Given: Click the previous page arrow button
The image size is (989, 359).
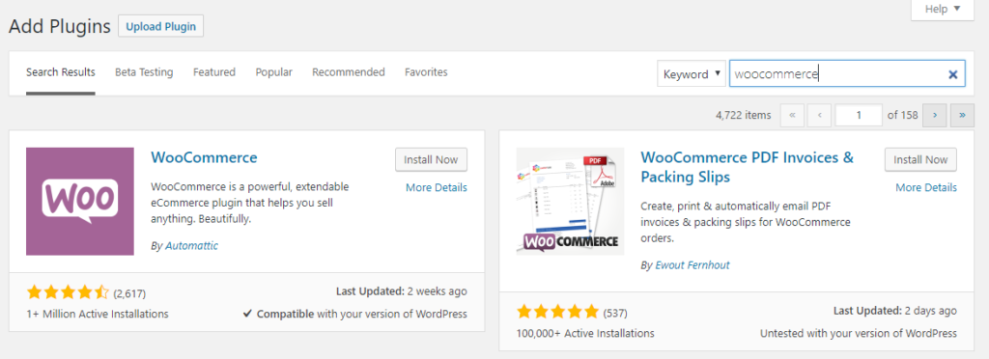Looking at the screenshot, I should 819,115.
